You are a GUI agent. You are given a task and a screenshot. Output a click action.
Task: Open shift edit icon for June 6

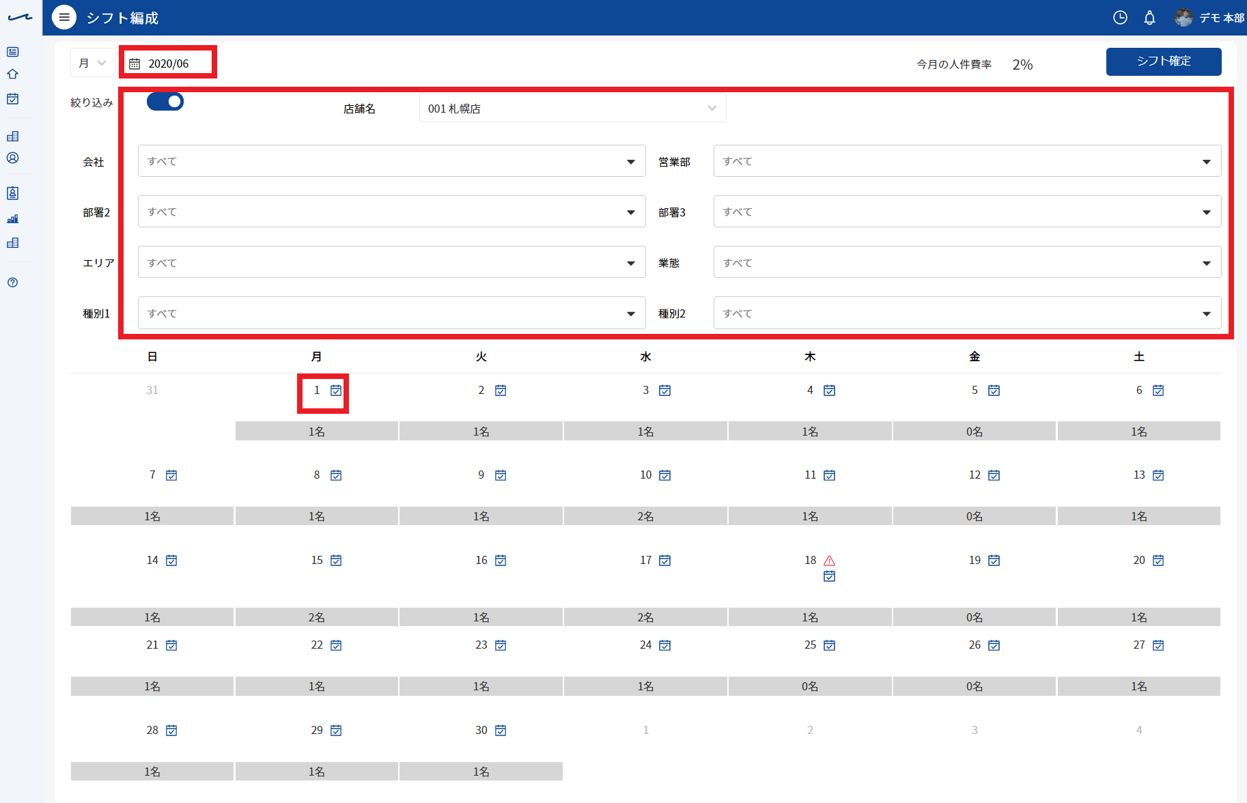pyautogui.click(x=1158, y=391)
